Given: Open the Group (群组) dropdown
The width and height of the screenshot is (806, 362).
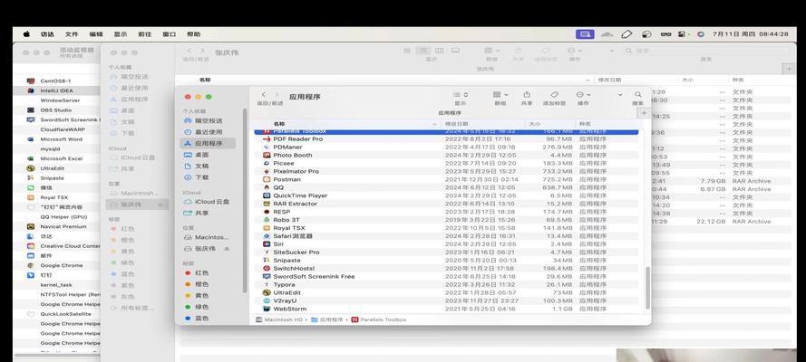Looking at the screenshot, I should tap(500, 95).
